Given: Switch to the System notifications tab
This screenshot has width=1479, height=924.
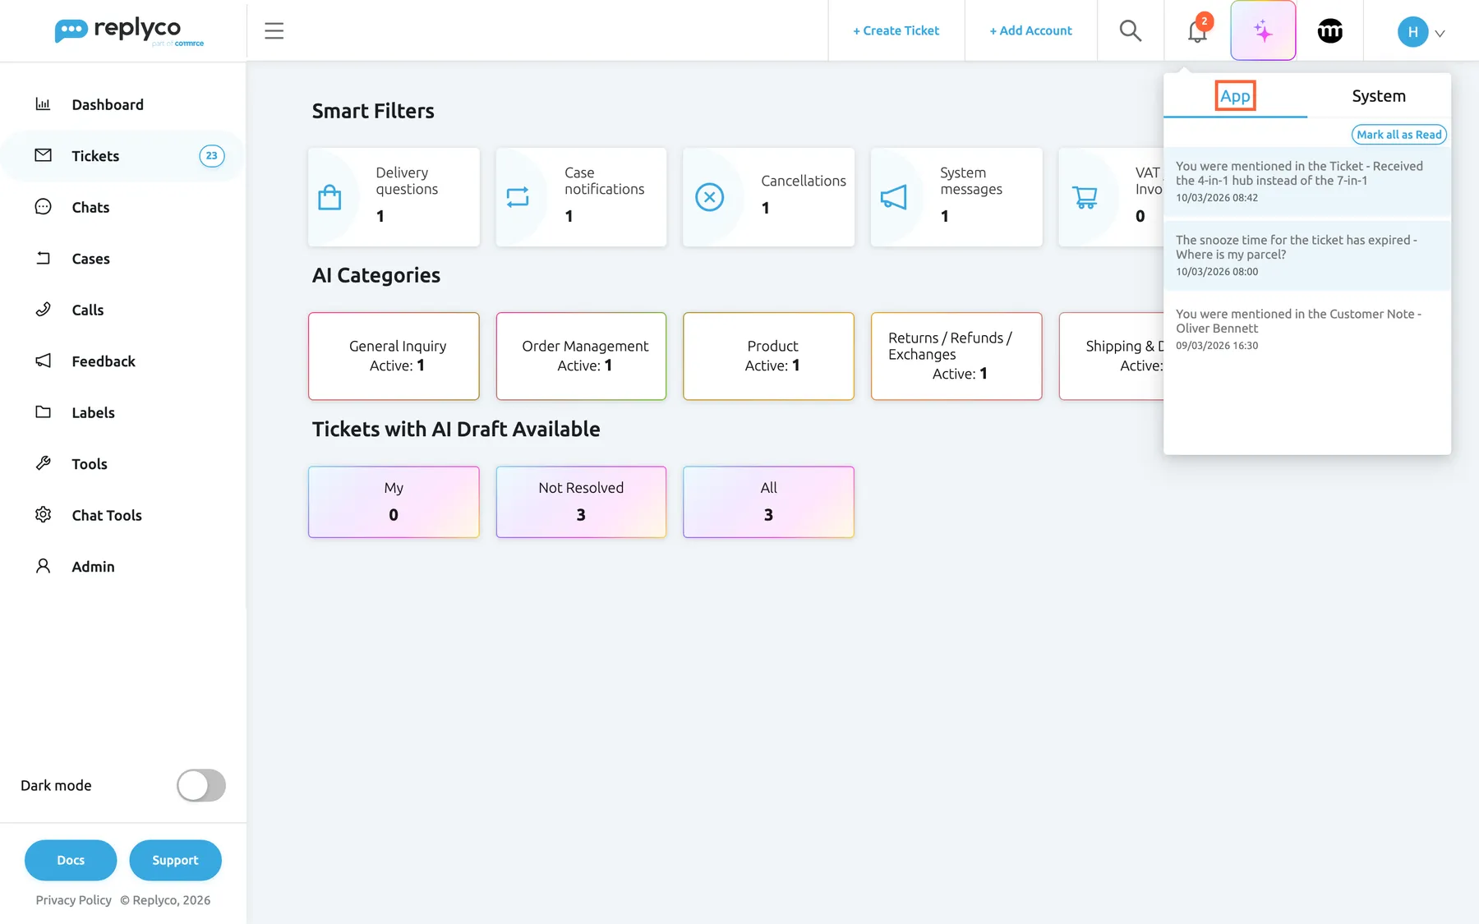Looking at the screenshot, I should [x=1379, y=96].
